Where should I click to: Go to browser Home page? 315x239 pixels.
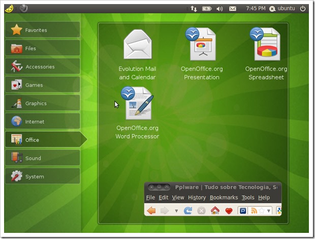pyautogui.click(x=215, y=211)
